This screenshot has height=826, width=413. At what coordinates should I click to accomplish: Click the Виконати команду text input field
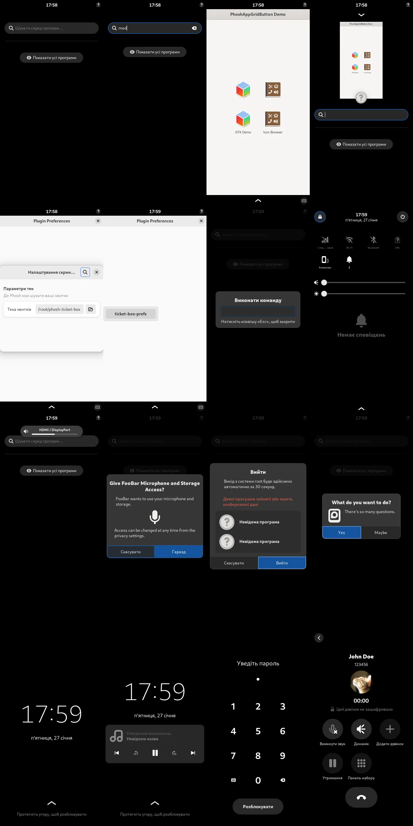point(258,311)
